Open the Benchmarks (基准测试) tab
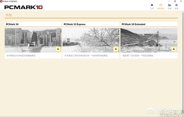 click(x=161, y=7)
